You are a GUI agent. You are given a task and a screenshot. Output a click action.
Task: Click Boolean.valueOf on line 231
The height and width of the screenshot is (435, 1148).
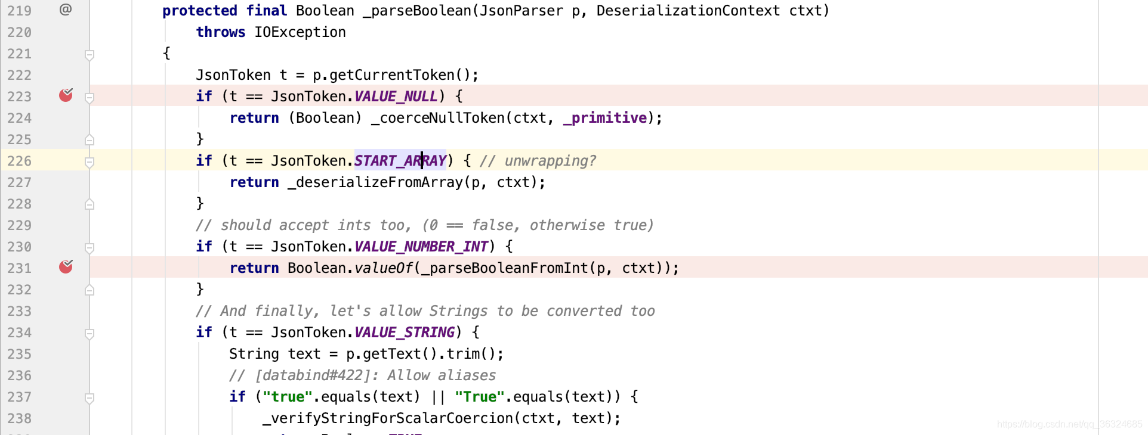[350, 268]
